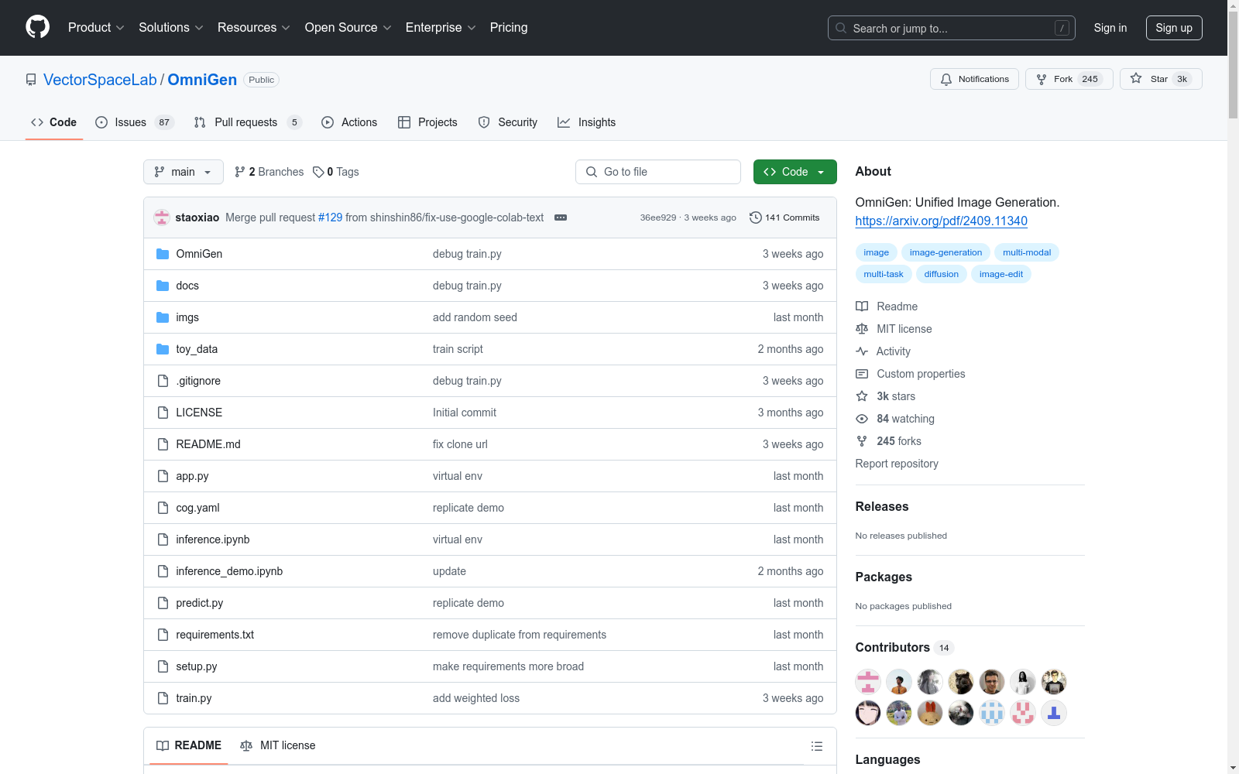Select the multi-modal topic tag
This screenshot has height=774, width=1239.
[x=1027, y=252]
